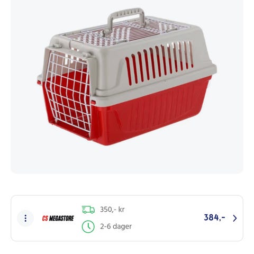This screenshot has width=254, height=254.
Task: Click the side ventilation slots on the grey lid
Action: [159, 62]
